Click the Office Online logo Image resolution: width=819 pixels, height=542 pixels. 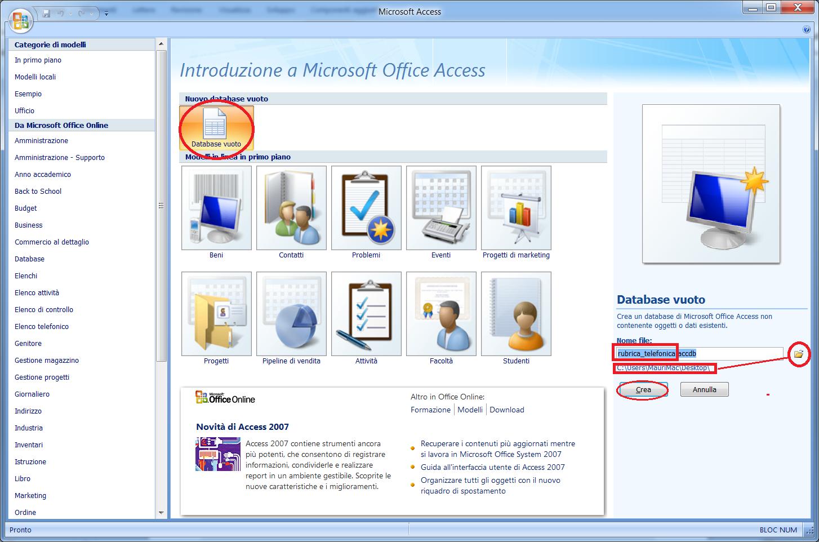[x=225, y=398]
